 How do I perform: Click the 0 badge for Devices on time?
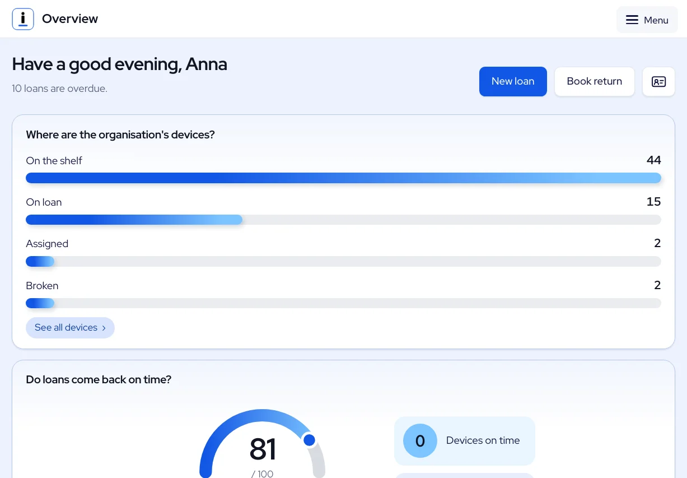[420, 441]
